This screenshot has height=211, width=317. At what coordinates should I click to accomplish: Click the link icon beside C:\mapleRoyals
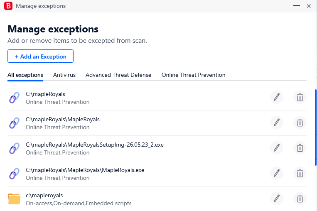point(14,98)
